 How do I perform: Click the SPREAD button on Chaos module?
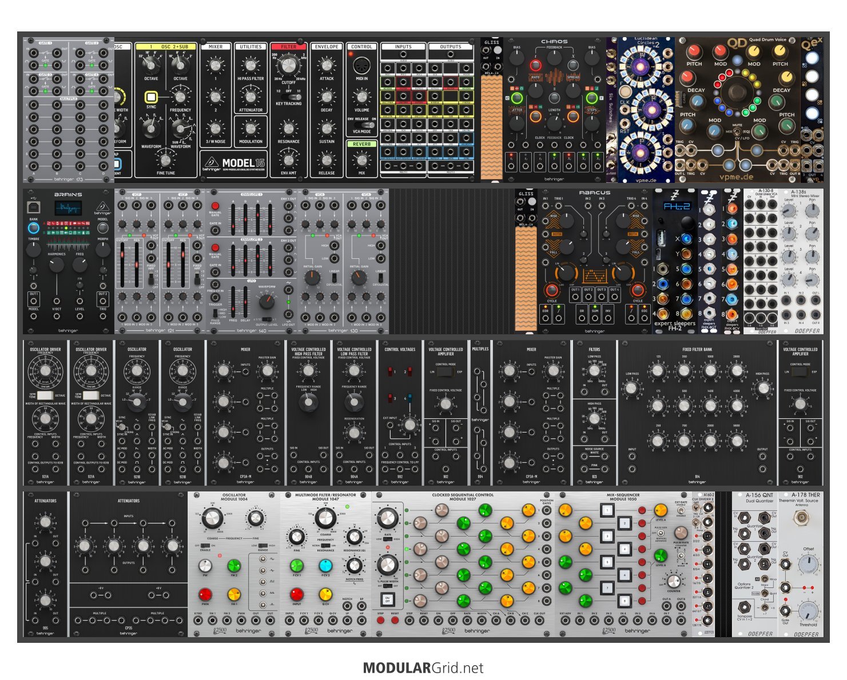point(573,66)
